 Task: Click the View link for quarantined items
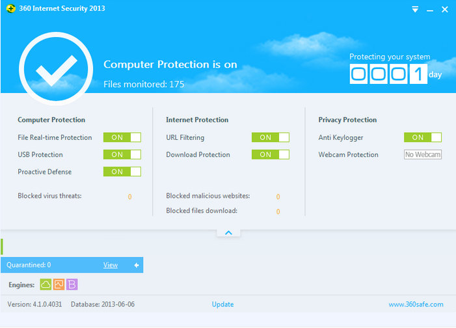111,265
